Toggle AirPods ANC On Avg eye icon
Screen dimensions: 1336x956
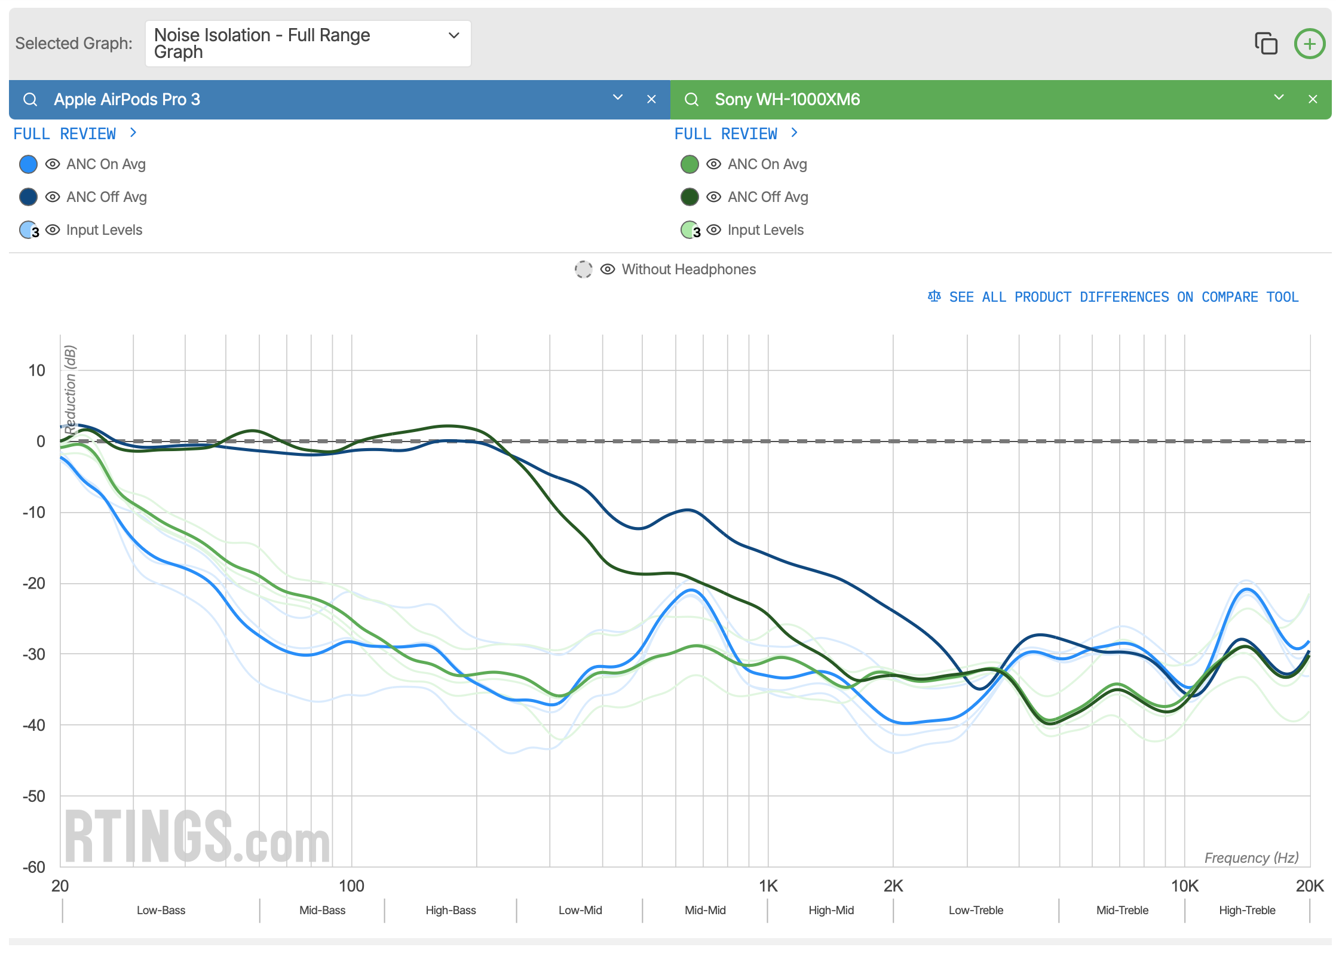[53, 164]
